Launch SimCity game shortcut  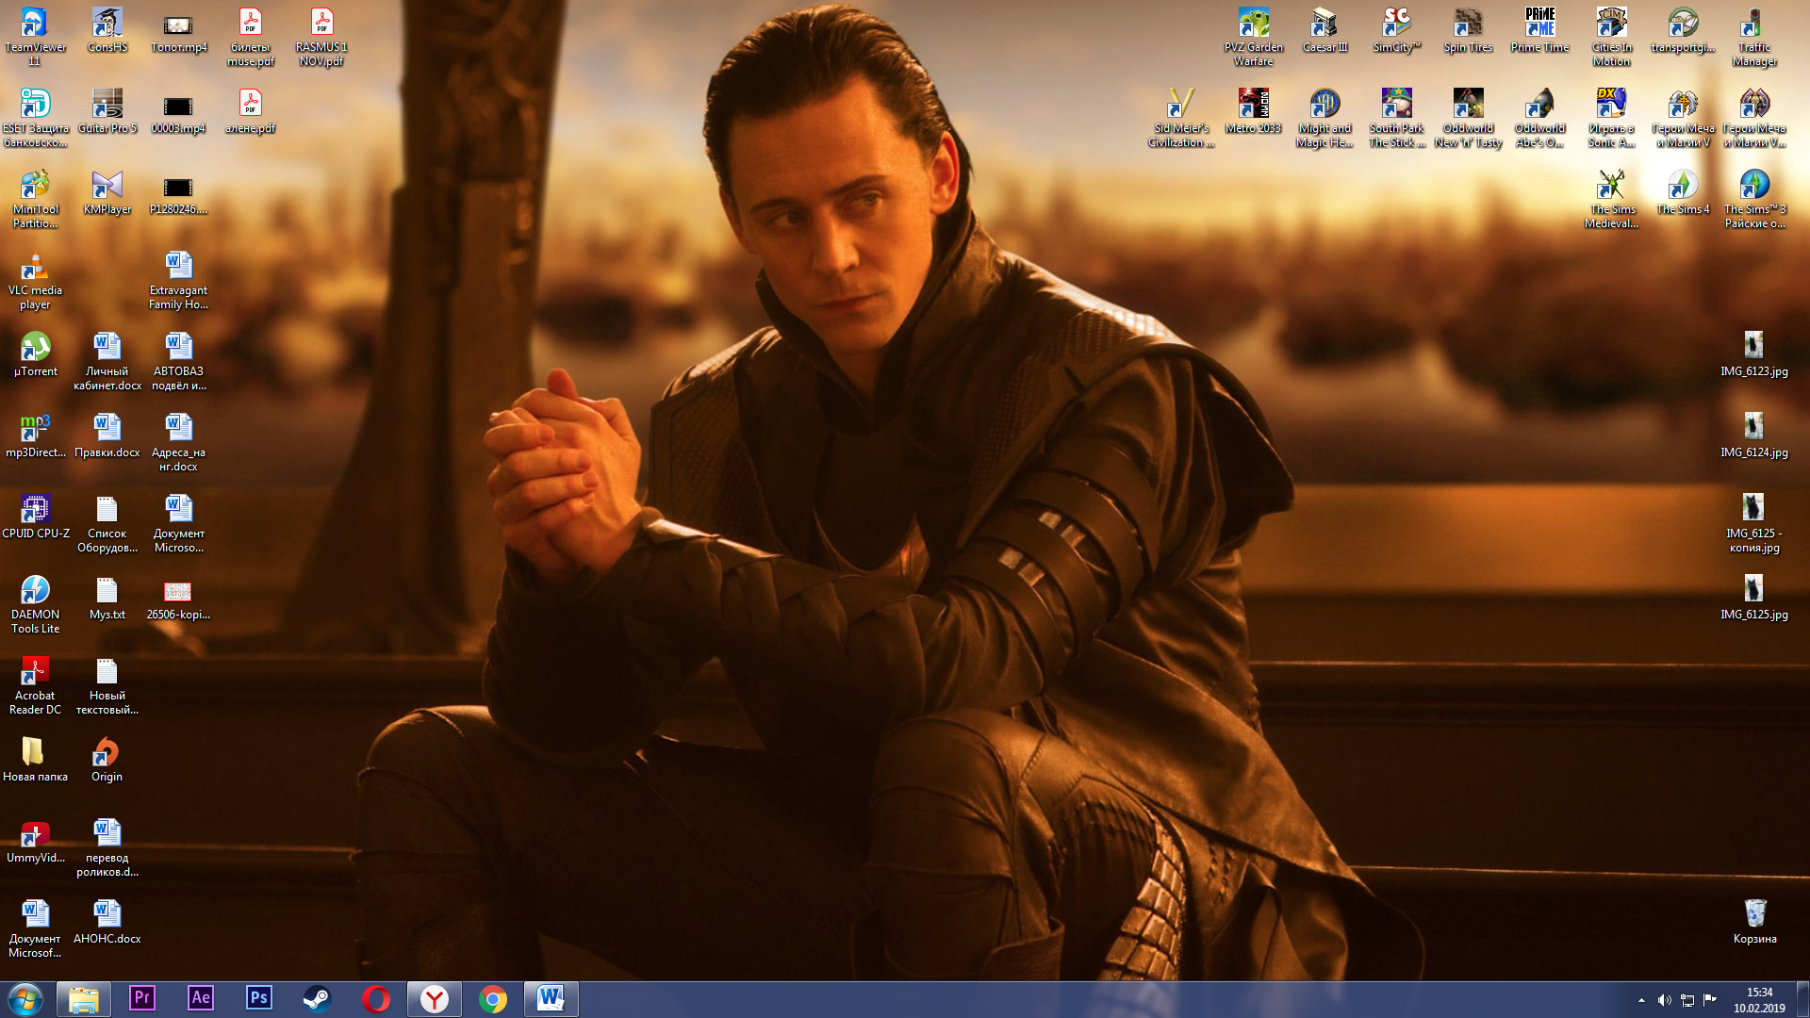(1396, 30)
